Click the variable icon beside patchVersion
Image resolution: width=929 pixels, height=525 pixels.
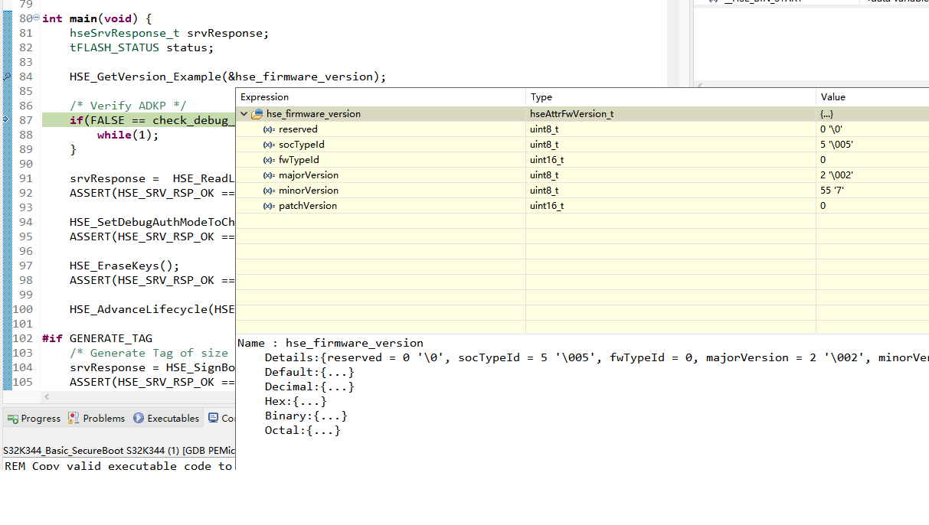tap(269, 206)
